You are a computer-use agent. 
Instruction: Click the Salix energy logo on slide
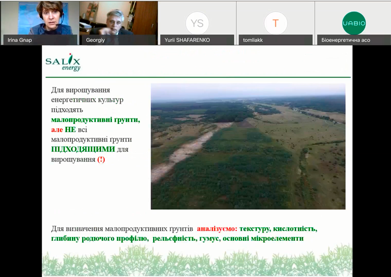pyautogui.click(x=63, y=62)
